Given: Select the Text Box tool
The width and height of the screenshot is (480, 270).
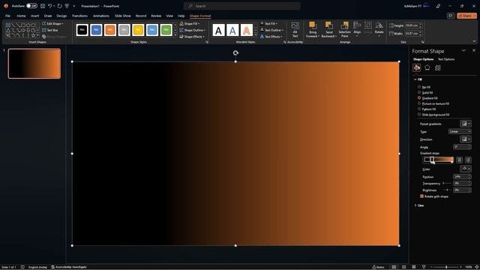Looking at the screenshot, I should pyautogui.click(x=50, y=30).
